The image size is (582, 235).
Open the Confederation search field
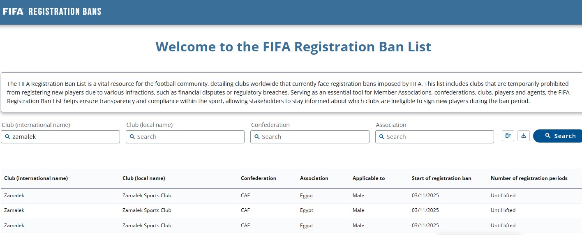pos(309,137)
